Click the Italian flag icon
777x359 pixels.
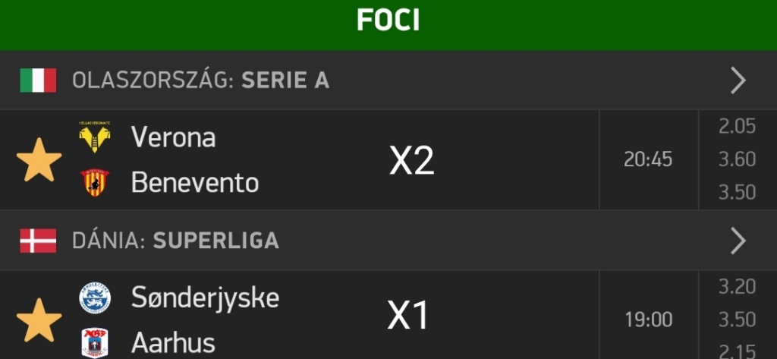[x=38, y=80]
